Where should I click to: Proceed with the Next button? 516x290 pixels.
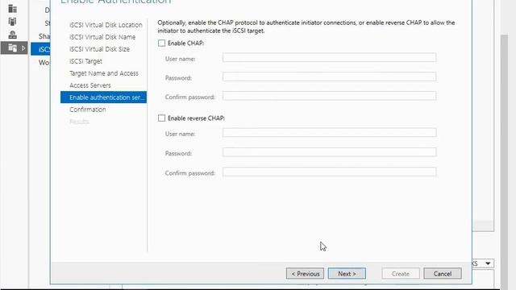(x=347, y=274)
